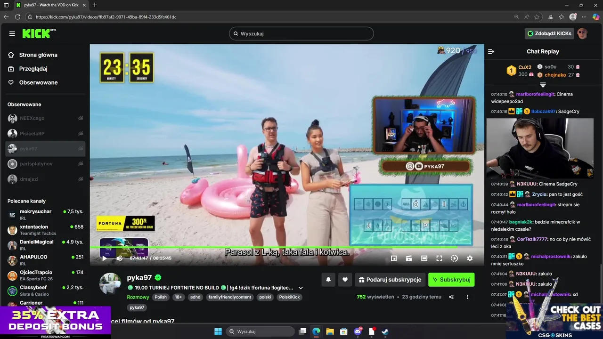Open browser zoom magnifier icon
This screenshot has height=339, width=603.
point(517,17)
